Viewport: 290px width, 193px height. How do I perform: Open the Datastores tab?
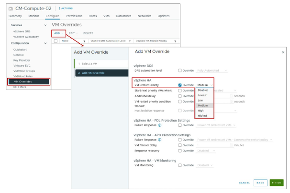pos(123,16)
